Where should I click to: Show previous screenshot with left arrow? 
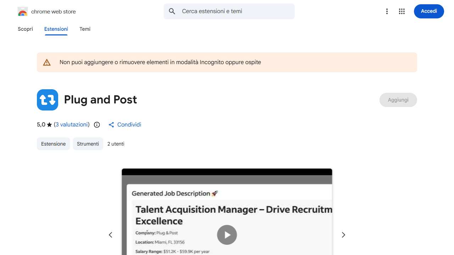111,235
